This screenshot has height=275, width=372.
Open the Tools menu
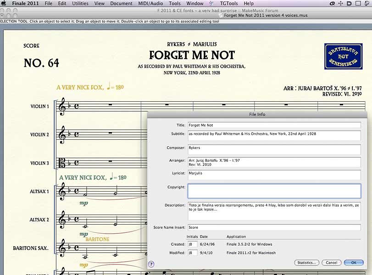point(175,3)
